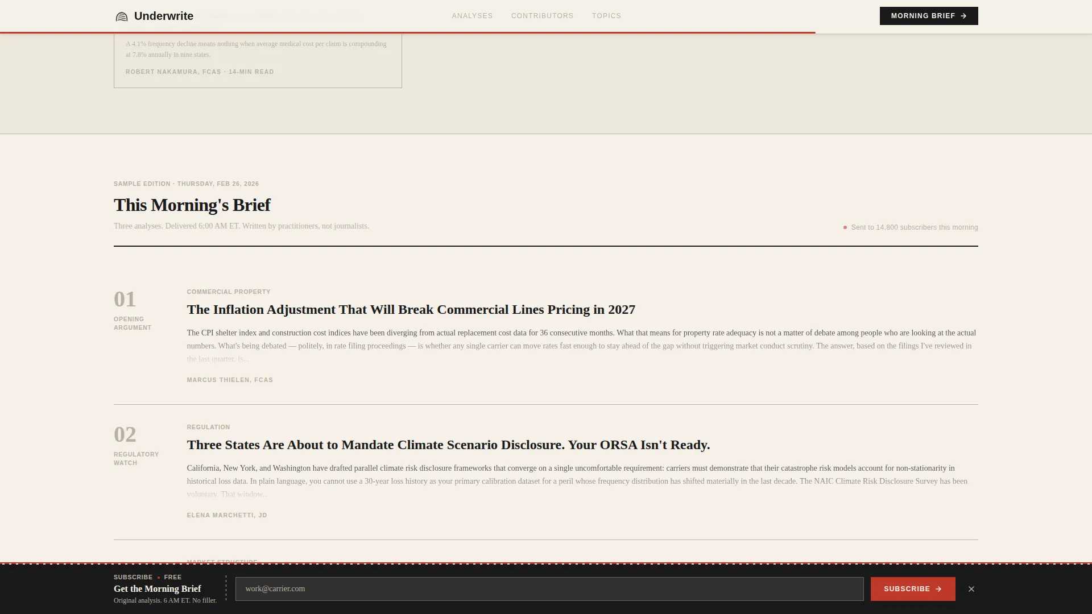Click the This Morning's Brief heading
This screenshot has width=1092, height=614.
click(192, 205)
